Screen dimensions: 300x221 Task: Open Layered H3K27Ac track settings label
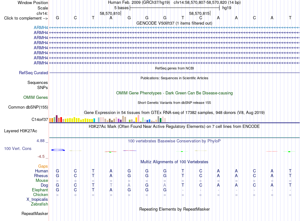(x=21, y=131)
